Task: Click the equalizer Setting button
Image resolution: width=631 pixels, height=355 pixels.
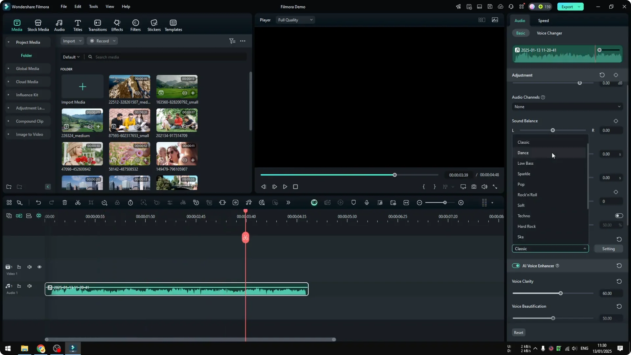Action: 608,249
